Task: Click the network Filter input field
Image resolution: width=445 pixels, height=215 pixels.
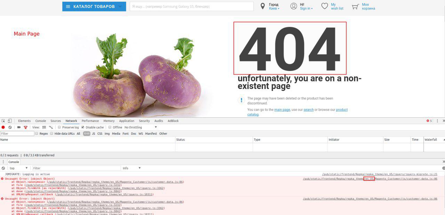Action: tap(17, 134)
